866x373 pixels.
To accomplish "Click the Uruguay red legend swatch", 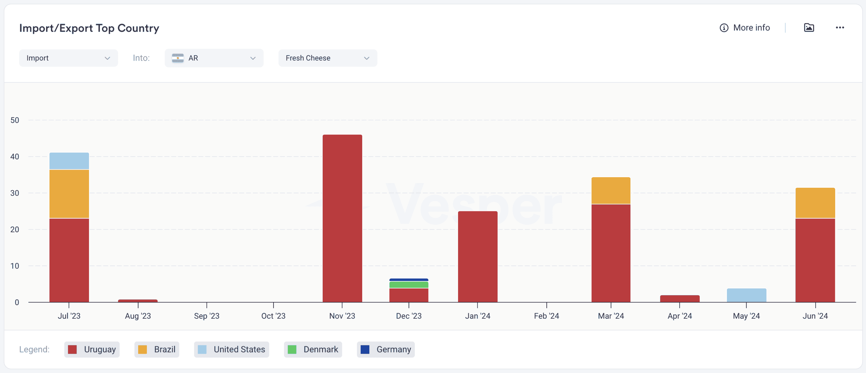I will pos(72,349).
